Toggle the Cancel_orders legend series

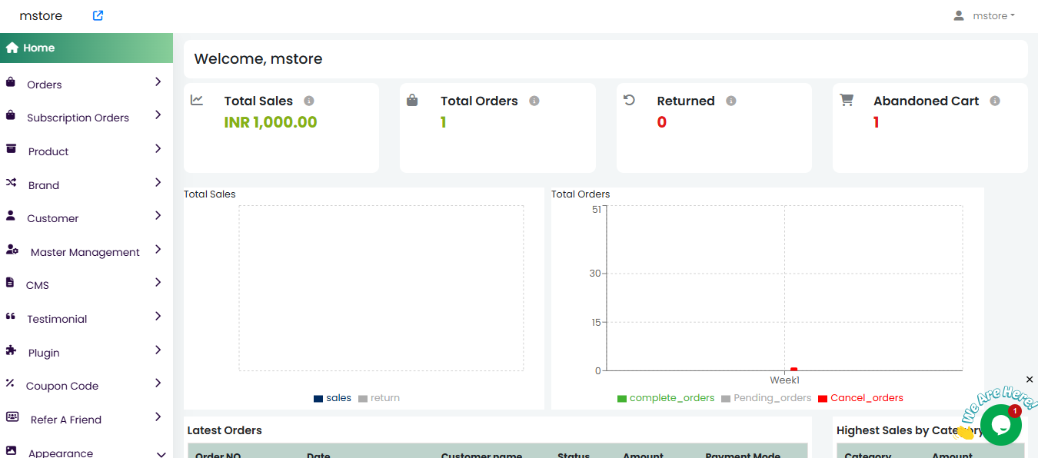tap(860, 398)
